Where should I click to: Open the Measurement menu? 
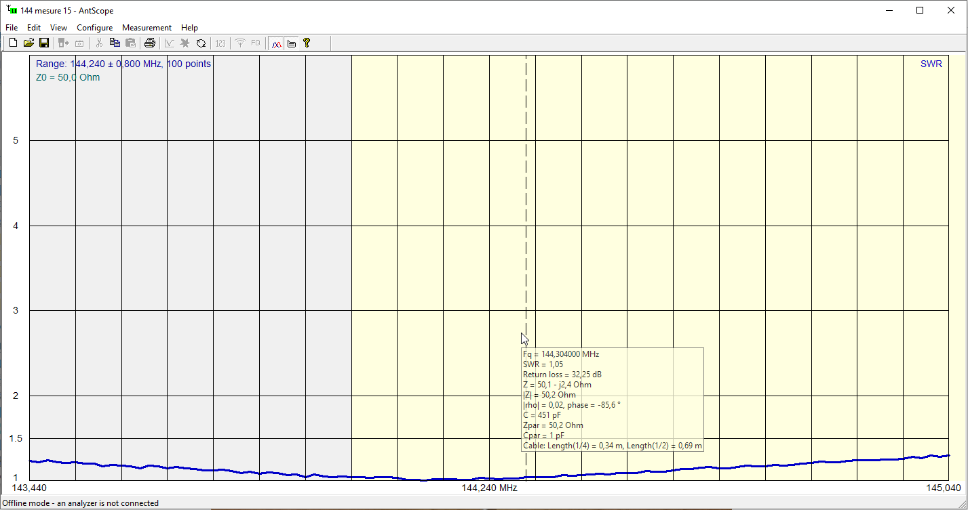tap(147, 28)
